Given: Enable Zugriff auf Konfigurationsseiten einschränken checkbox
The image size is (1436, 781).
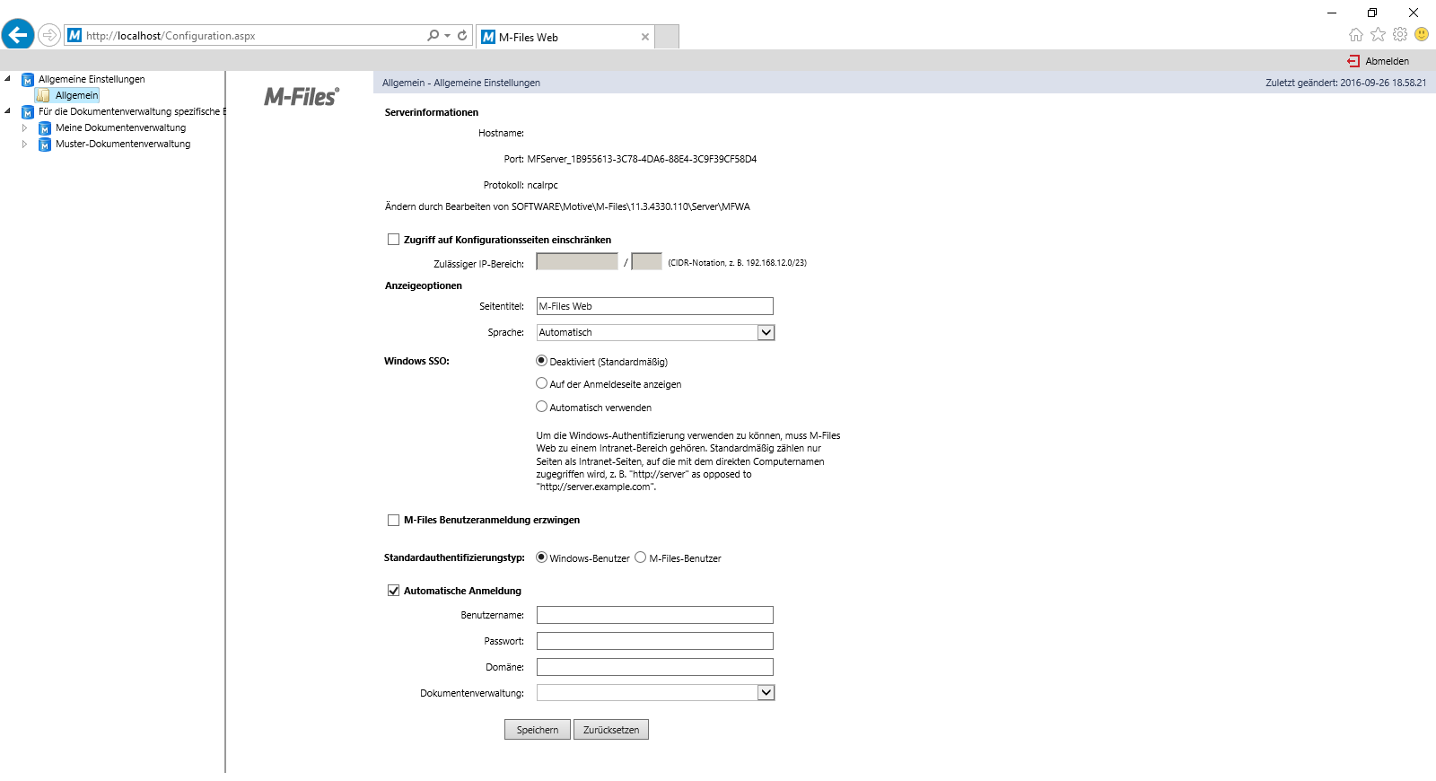Looking at the screenshot, I should [393, 240].
